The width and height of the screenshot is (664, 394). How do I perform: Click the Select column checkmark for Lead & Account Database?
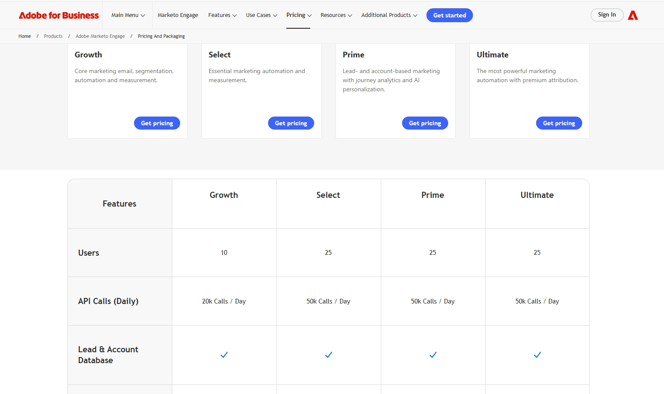click(x=329, y=355)
